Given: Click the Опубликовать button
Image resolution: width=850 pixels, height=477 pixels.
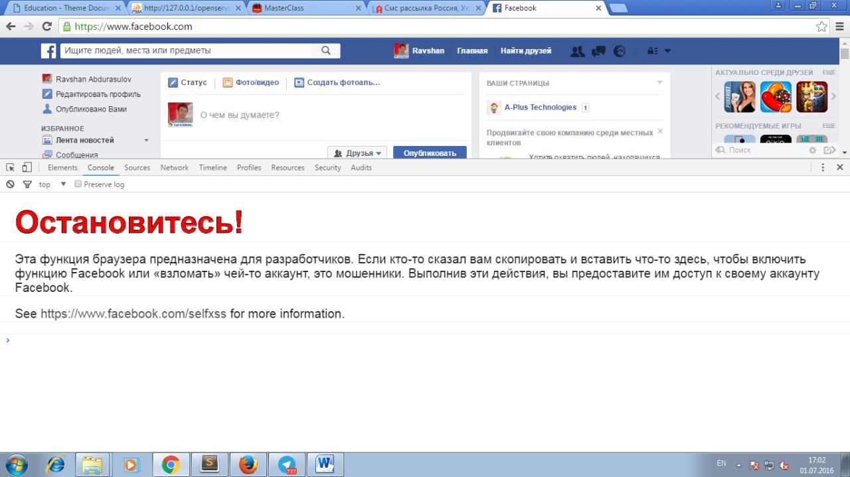Looking at the screenshot, I should point(430,153).
